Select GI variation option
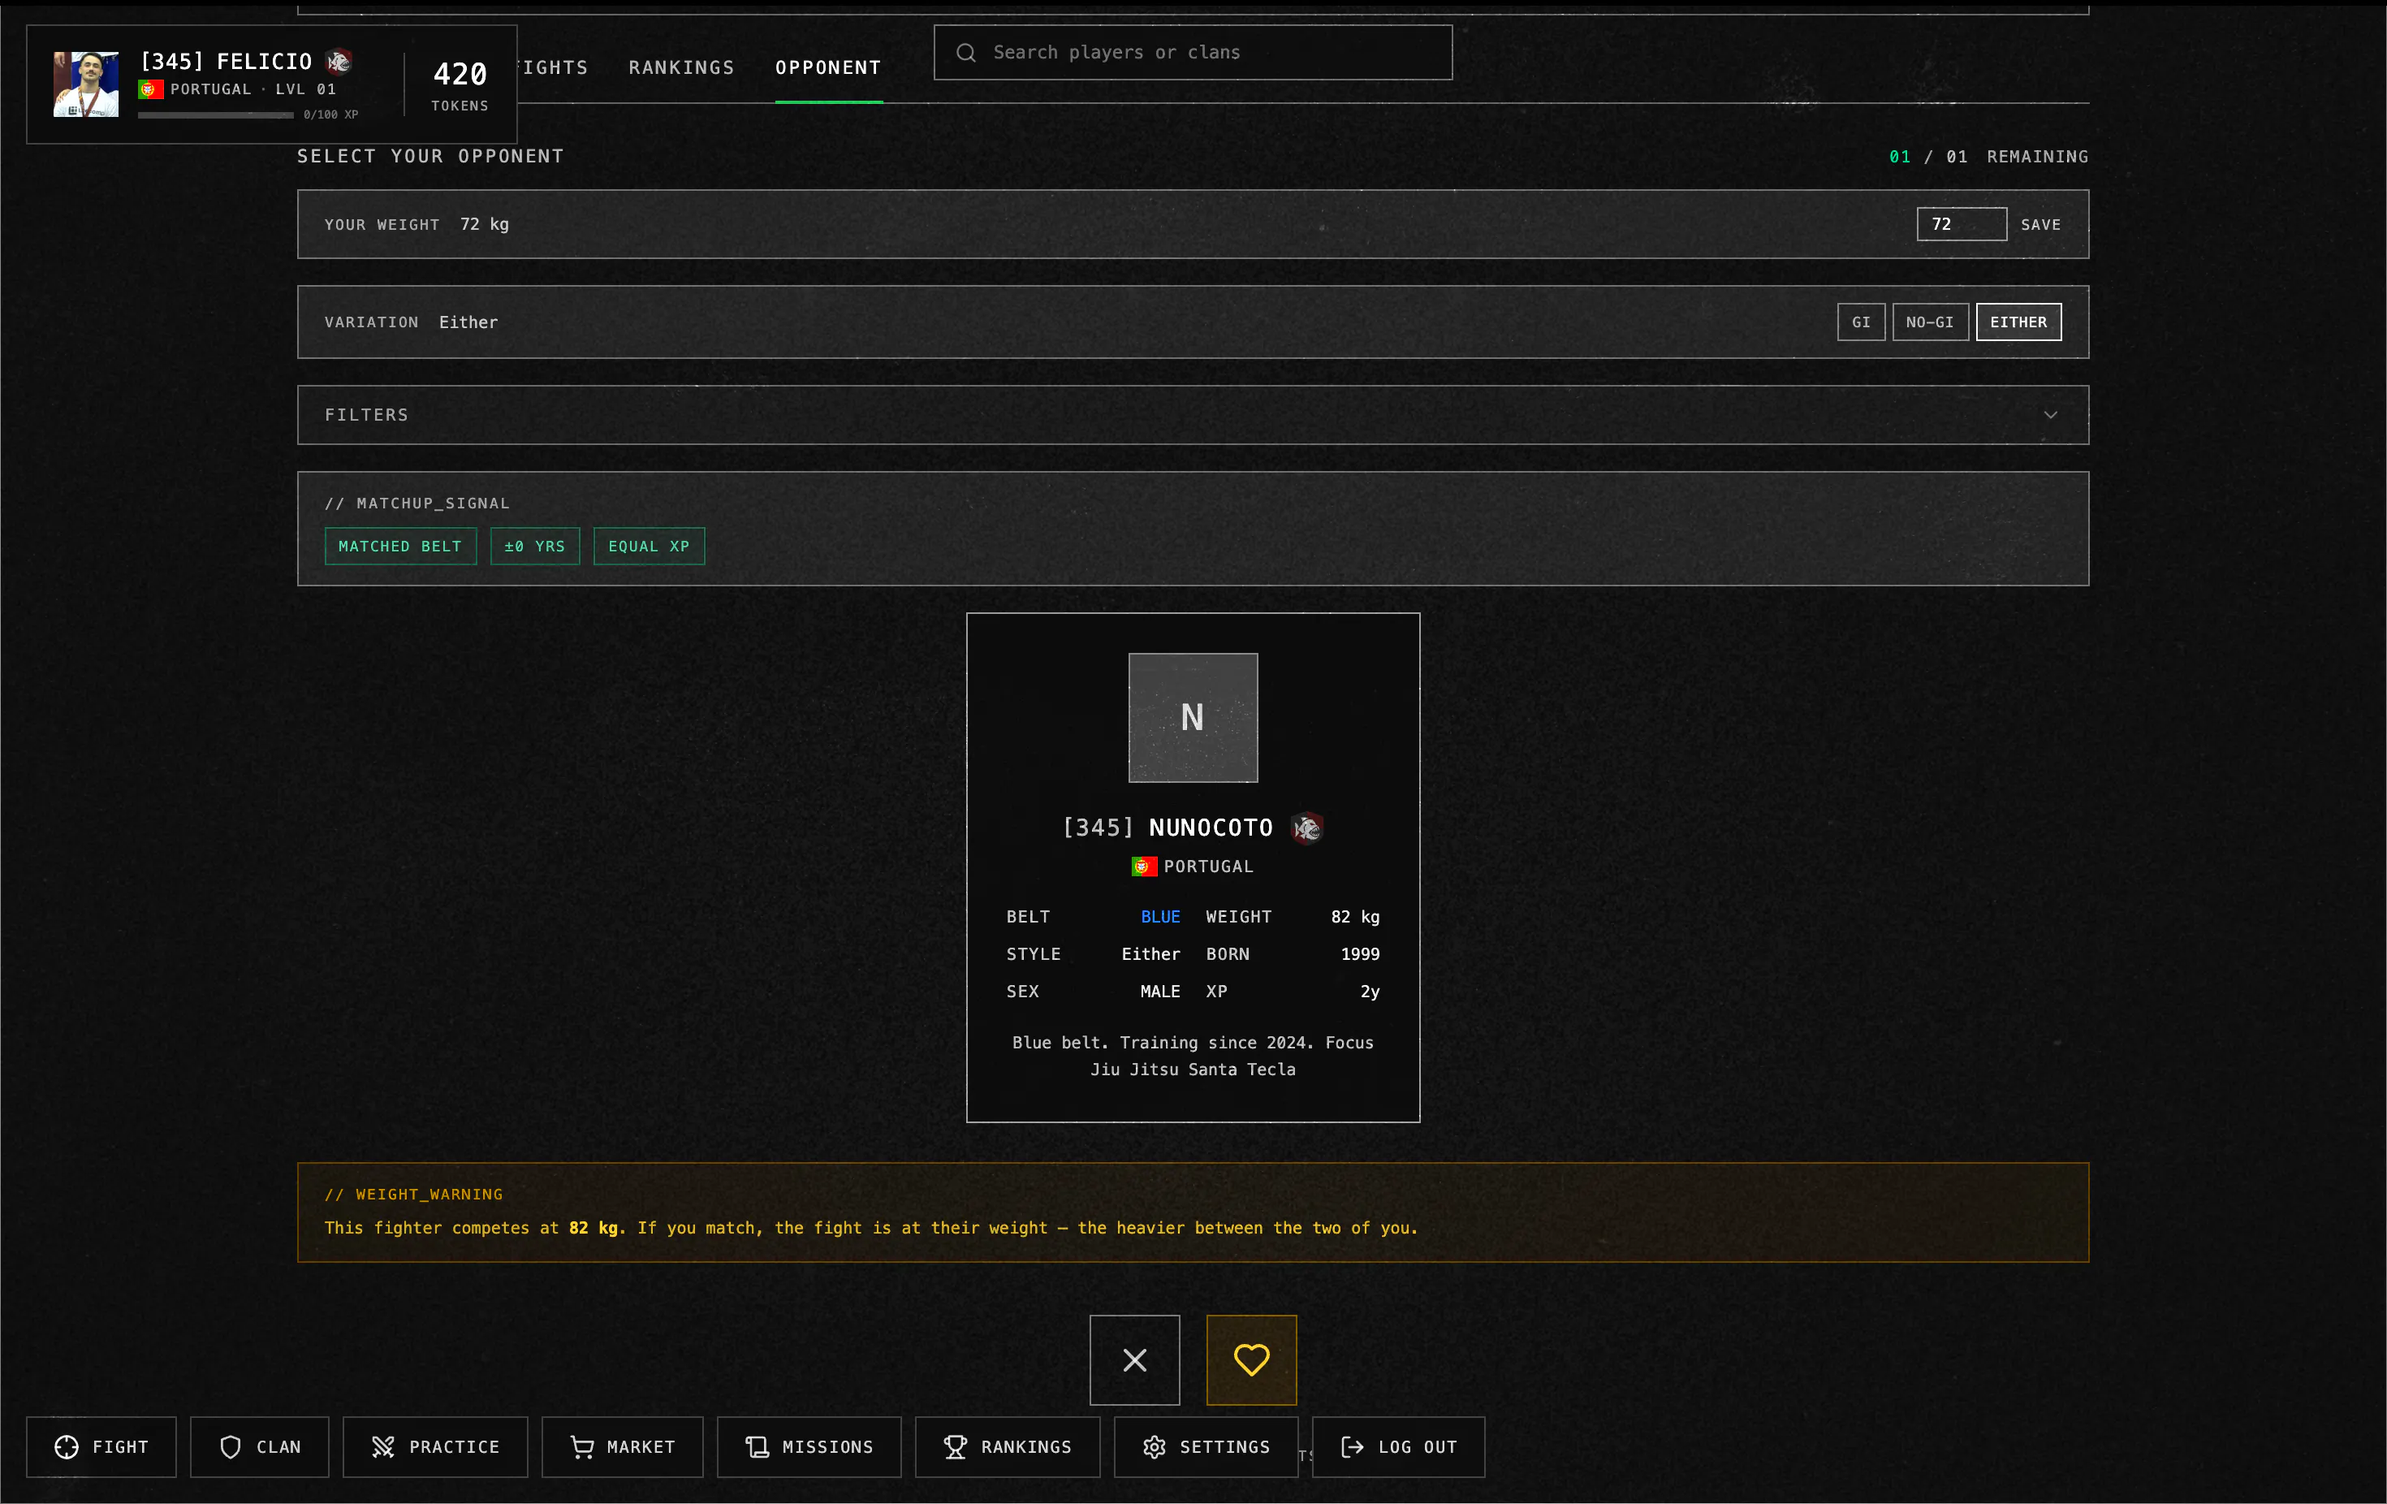The image size is (2387, 1504). point(1861,322)
